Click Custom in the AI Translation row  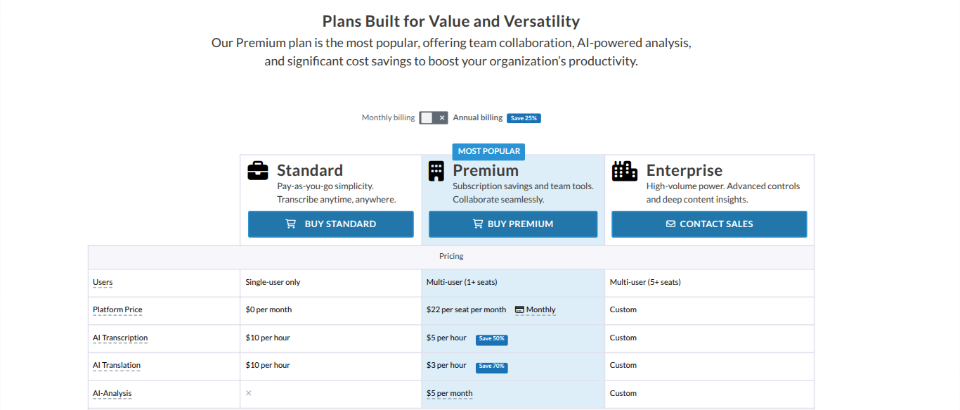click(x=623, y=365)
